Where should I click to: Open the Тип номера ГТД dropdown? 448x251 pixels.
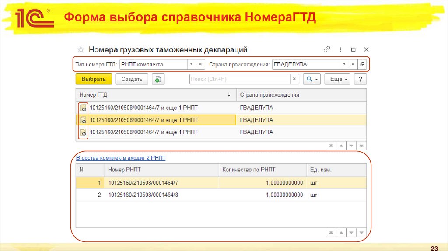point(192,64)
